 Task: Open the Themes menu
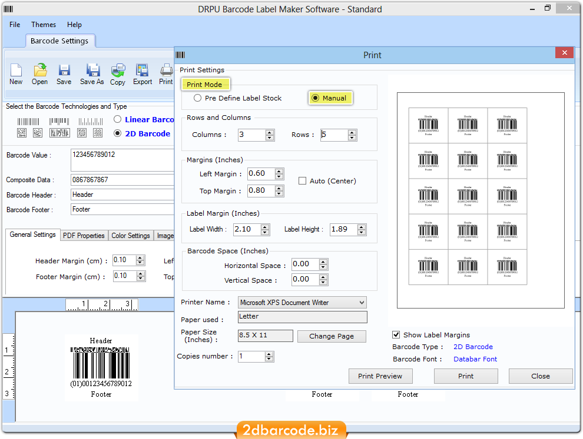coord(44,25)
